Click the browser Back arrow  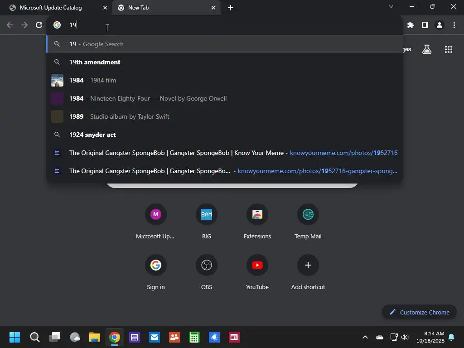coord(10,25)
